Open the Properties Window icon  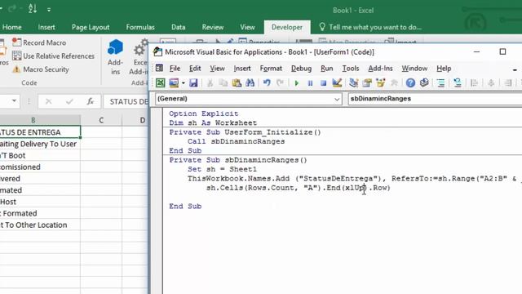point(367,82)
